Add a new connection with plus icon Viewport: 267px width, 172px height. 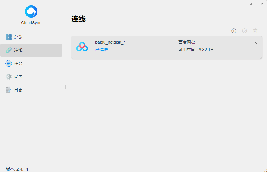(234, 31)
